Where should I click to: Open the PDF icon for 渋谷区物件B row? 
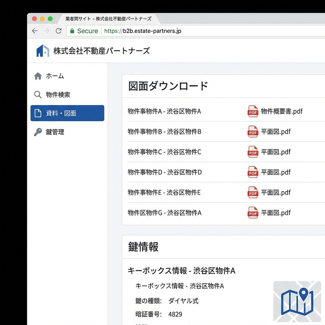(252, 132)
